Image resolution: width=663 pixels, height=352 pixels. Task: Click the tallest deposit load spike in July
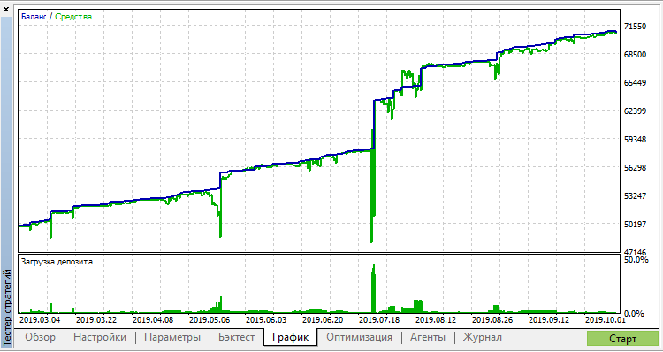(373, 289)
